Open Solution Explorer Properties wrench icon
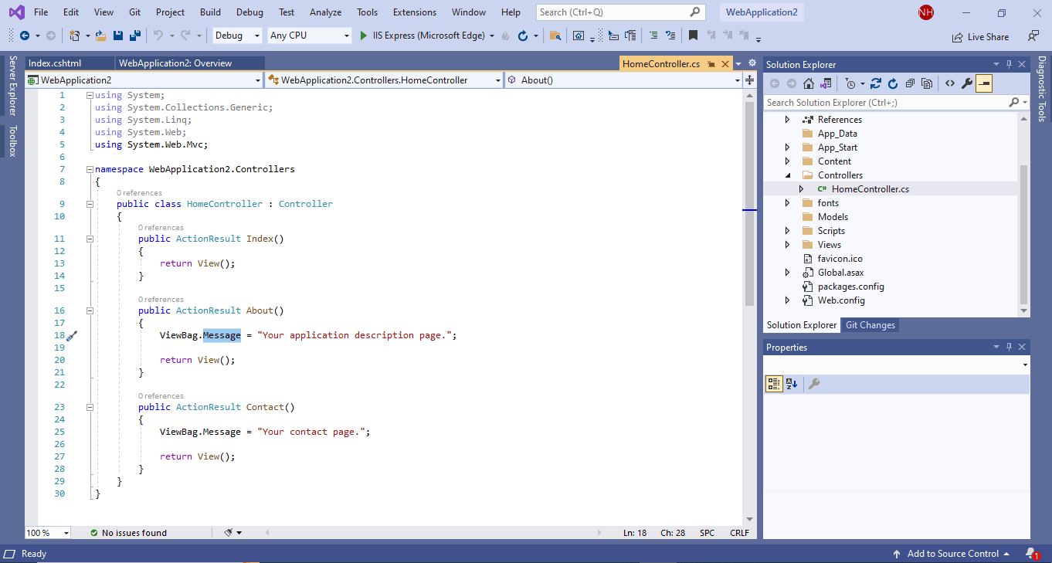Viewport: 1052px width, 563px height. click(x=966, y=83)
